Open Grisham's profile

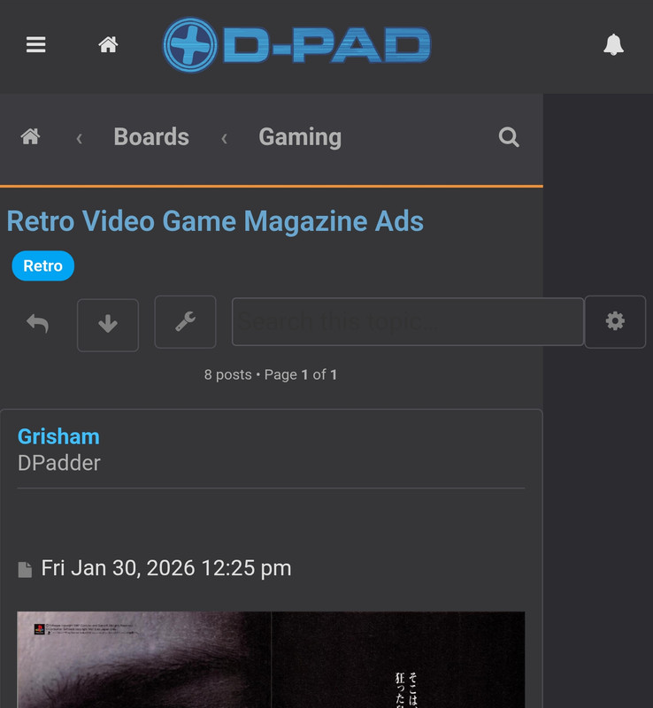58,436
